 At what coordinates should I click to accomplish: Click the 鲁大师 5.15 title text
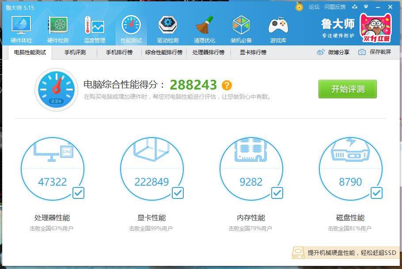pyautogui.click(x=20, y=7)
